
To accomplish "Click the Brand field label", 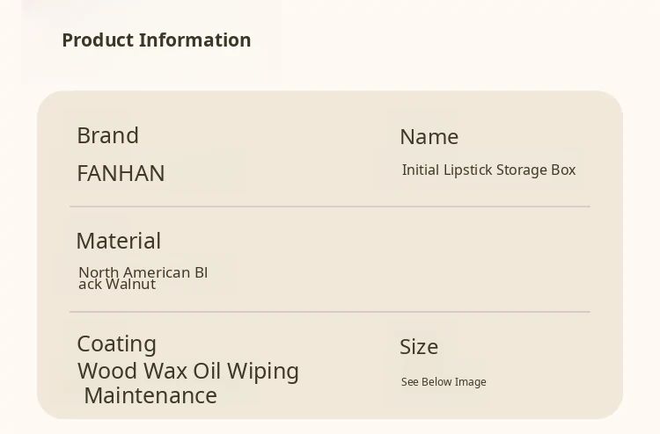I will click(107, 135).
